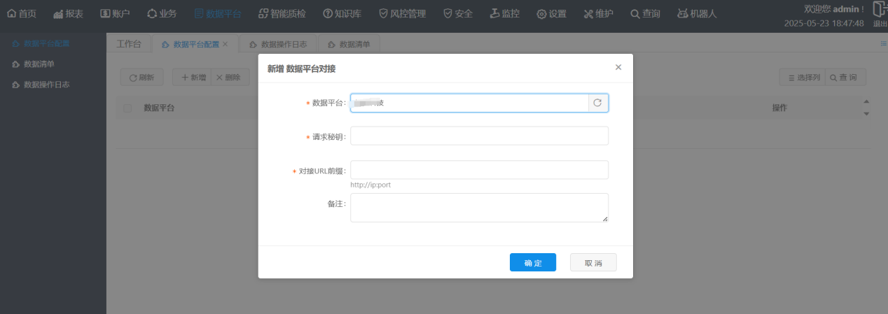This screenshot has height=314, width=888.
Task: Click the 取消 cancel button
Action: click(593, 262)
